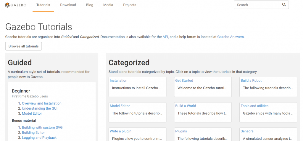This screenshot has height=141, width=303.
Task: Select the Installation category
Action: pos(118,81)
